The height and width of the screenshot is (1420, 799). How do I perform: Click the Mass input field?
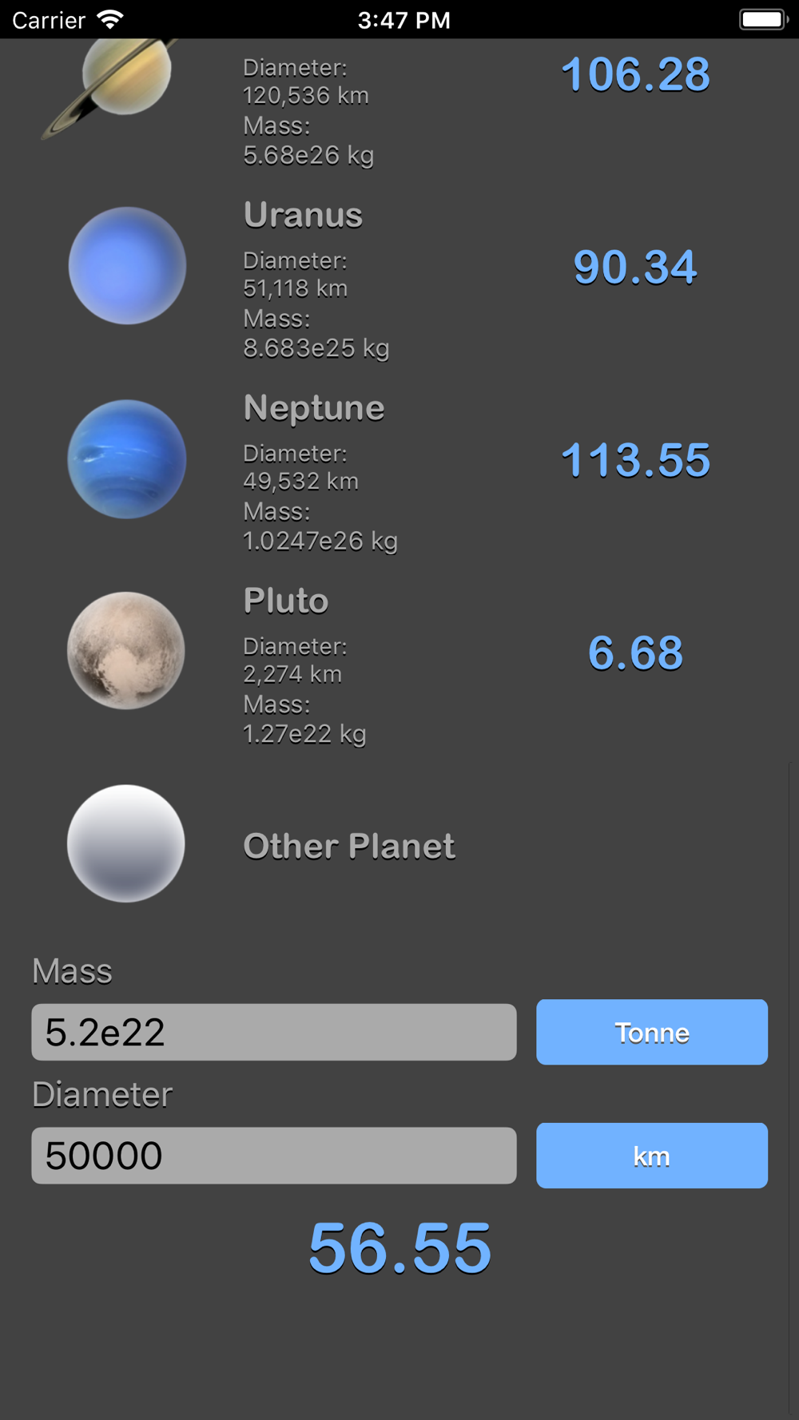click(274, 1032)
